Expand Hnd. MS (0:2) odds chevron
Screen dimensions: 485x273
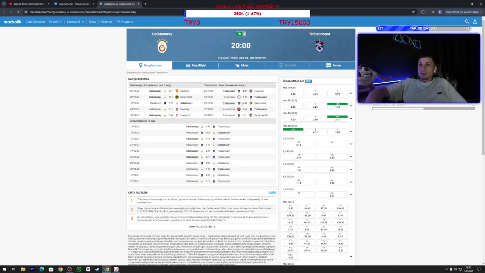(351, 106)
